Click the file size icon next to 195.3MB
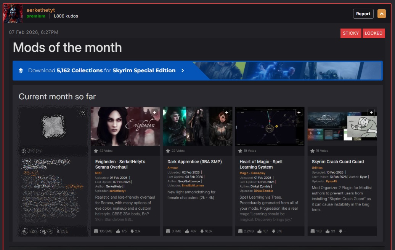This screenshot has height=250, width=395. (96, 231)
